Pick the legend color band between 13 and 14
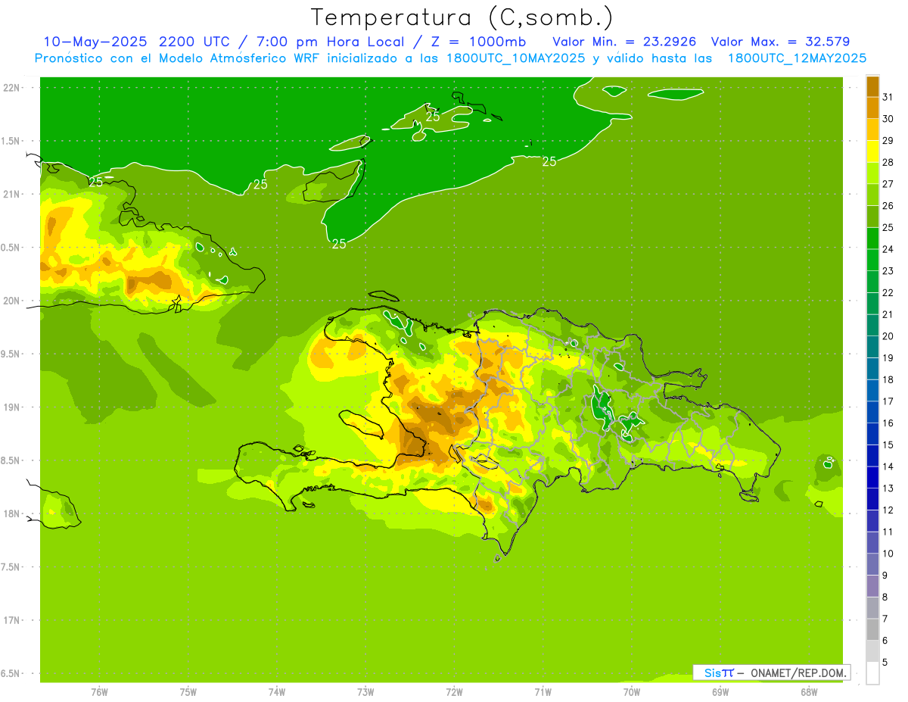The image size is (908, 702). tap(872, 477)
